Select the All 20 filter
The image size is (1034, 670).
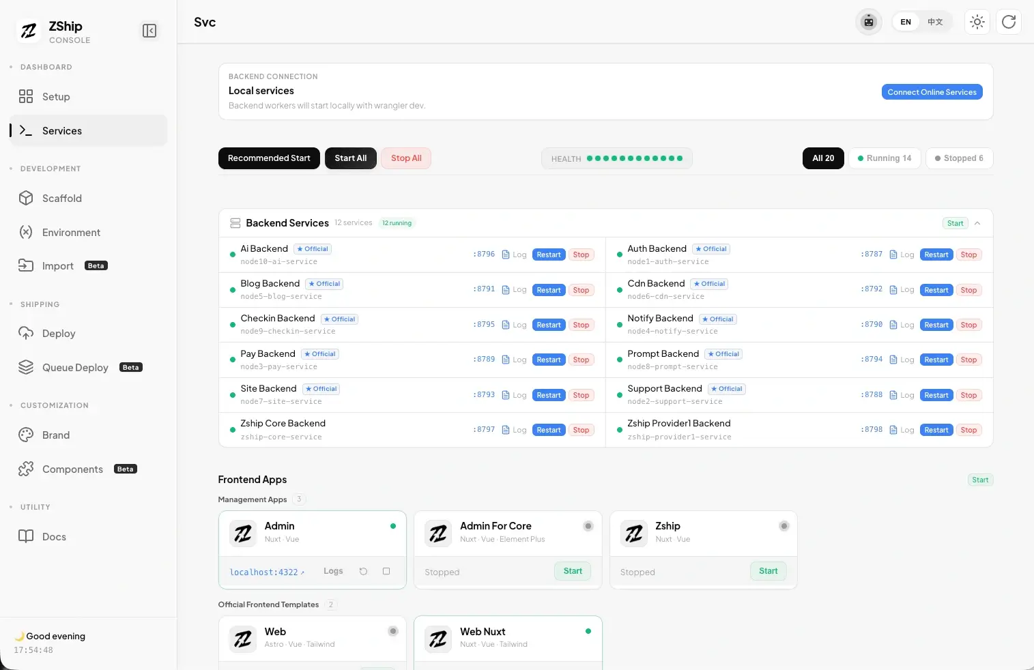[x=823, y=158]
